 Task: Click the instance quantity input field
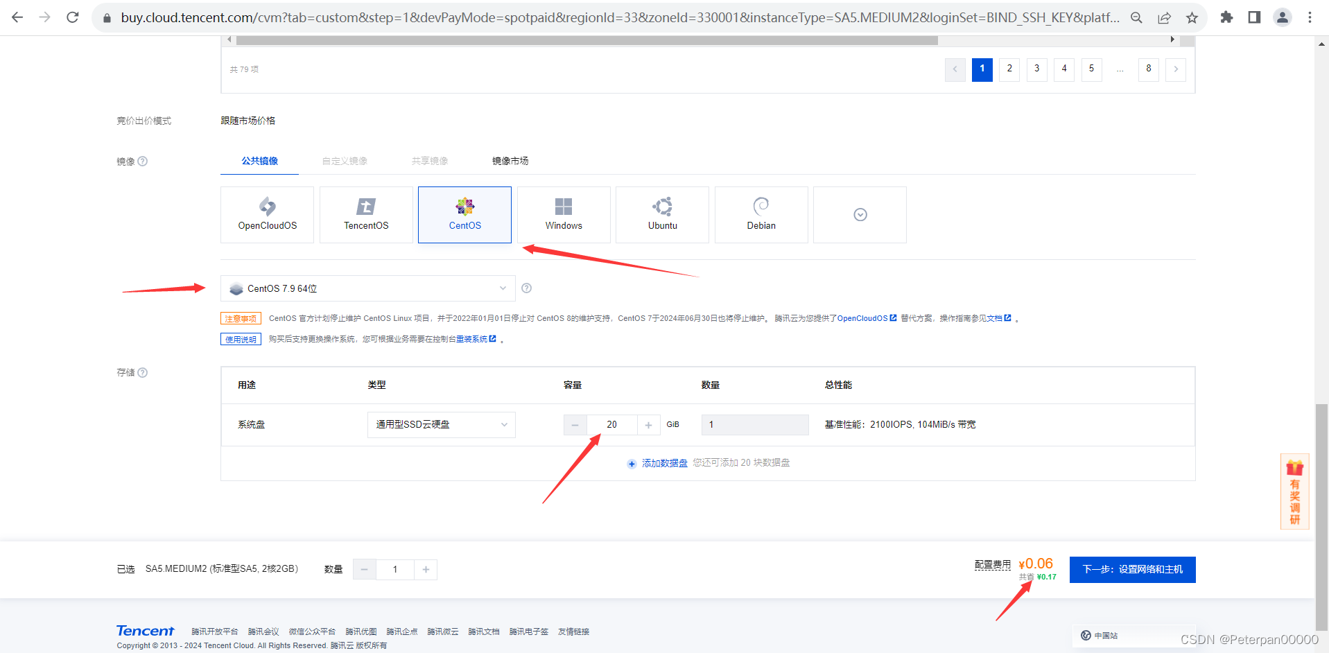[395, 570]
